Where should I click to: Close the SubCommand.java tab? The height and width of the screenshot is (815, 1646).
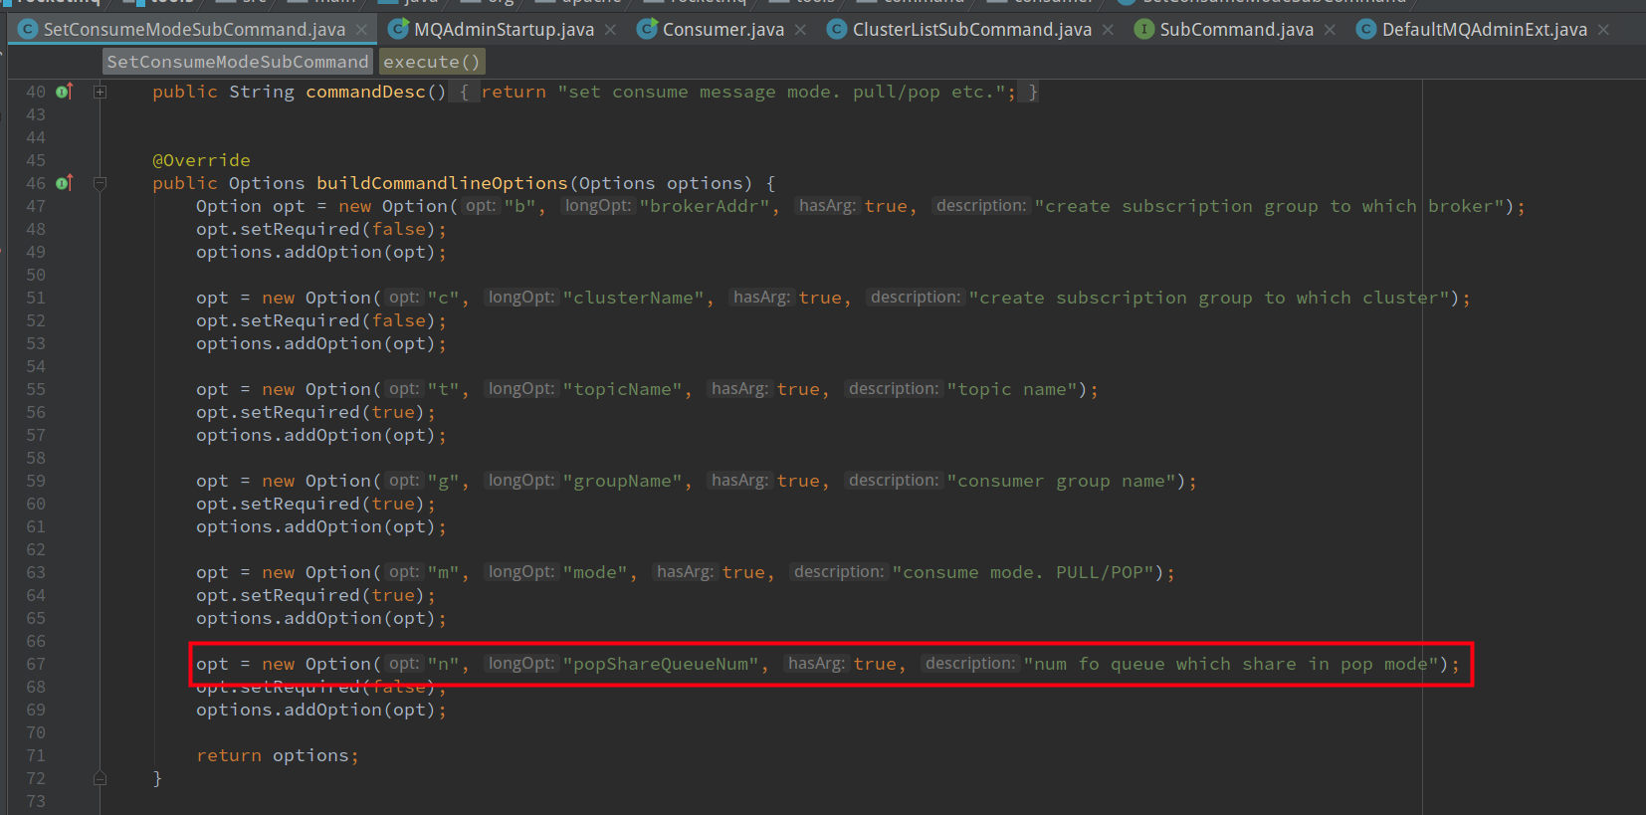1330,30
